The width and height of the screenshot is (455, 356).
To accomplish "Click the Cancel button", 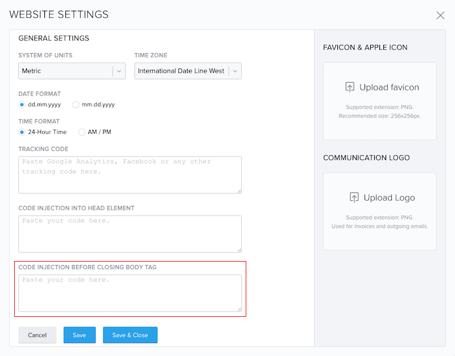I will [x=37, y=335].
